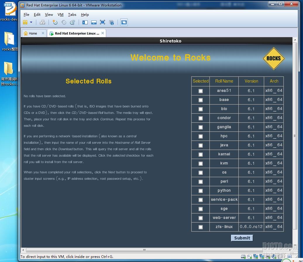Close the Home tab
This screenshot has height=262, width=303.
tap(43, 33)
